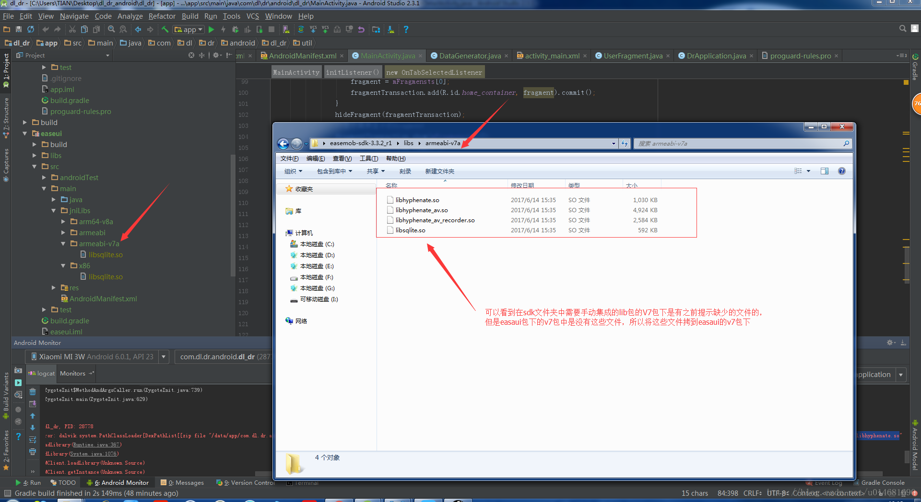Screen dimensions: 921x502
Task: Click the Explorer window back arrow button
Action: (283, 143)
